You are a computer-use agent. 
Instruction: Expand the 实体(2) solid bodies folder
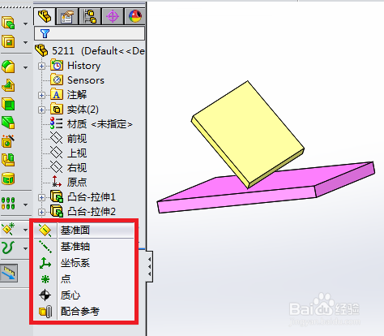tap(41, 110)
